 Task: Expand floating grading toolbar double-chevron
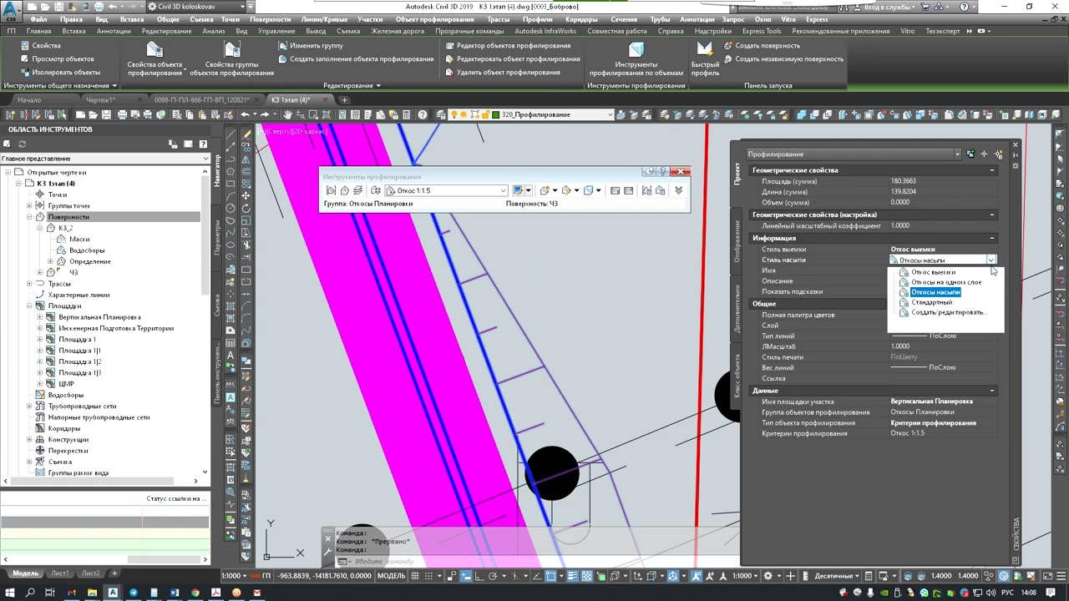coord(678,190)
